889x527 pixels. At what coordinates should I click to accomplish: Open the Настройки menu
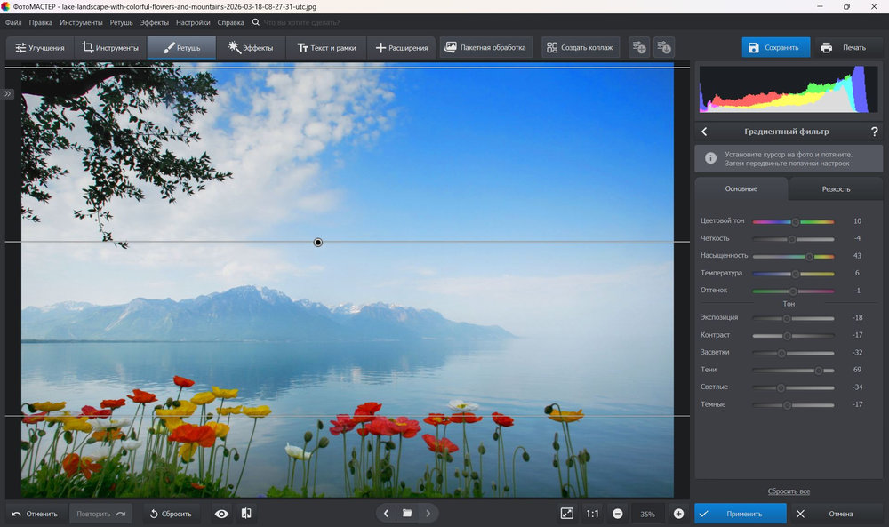[193, 23]
